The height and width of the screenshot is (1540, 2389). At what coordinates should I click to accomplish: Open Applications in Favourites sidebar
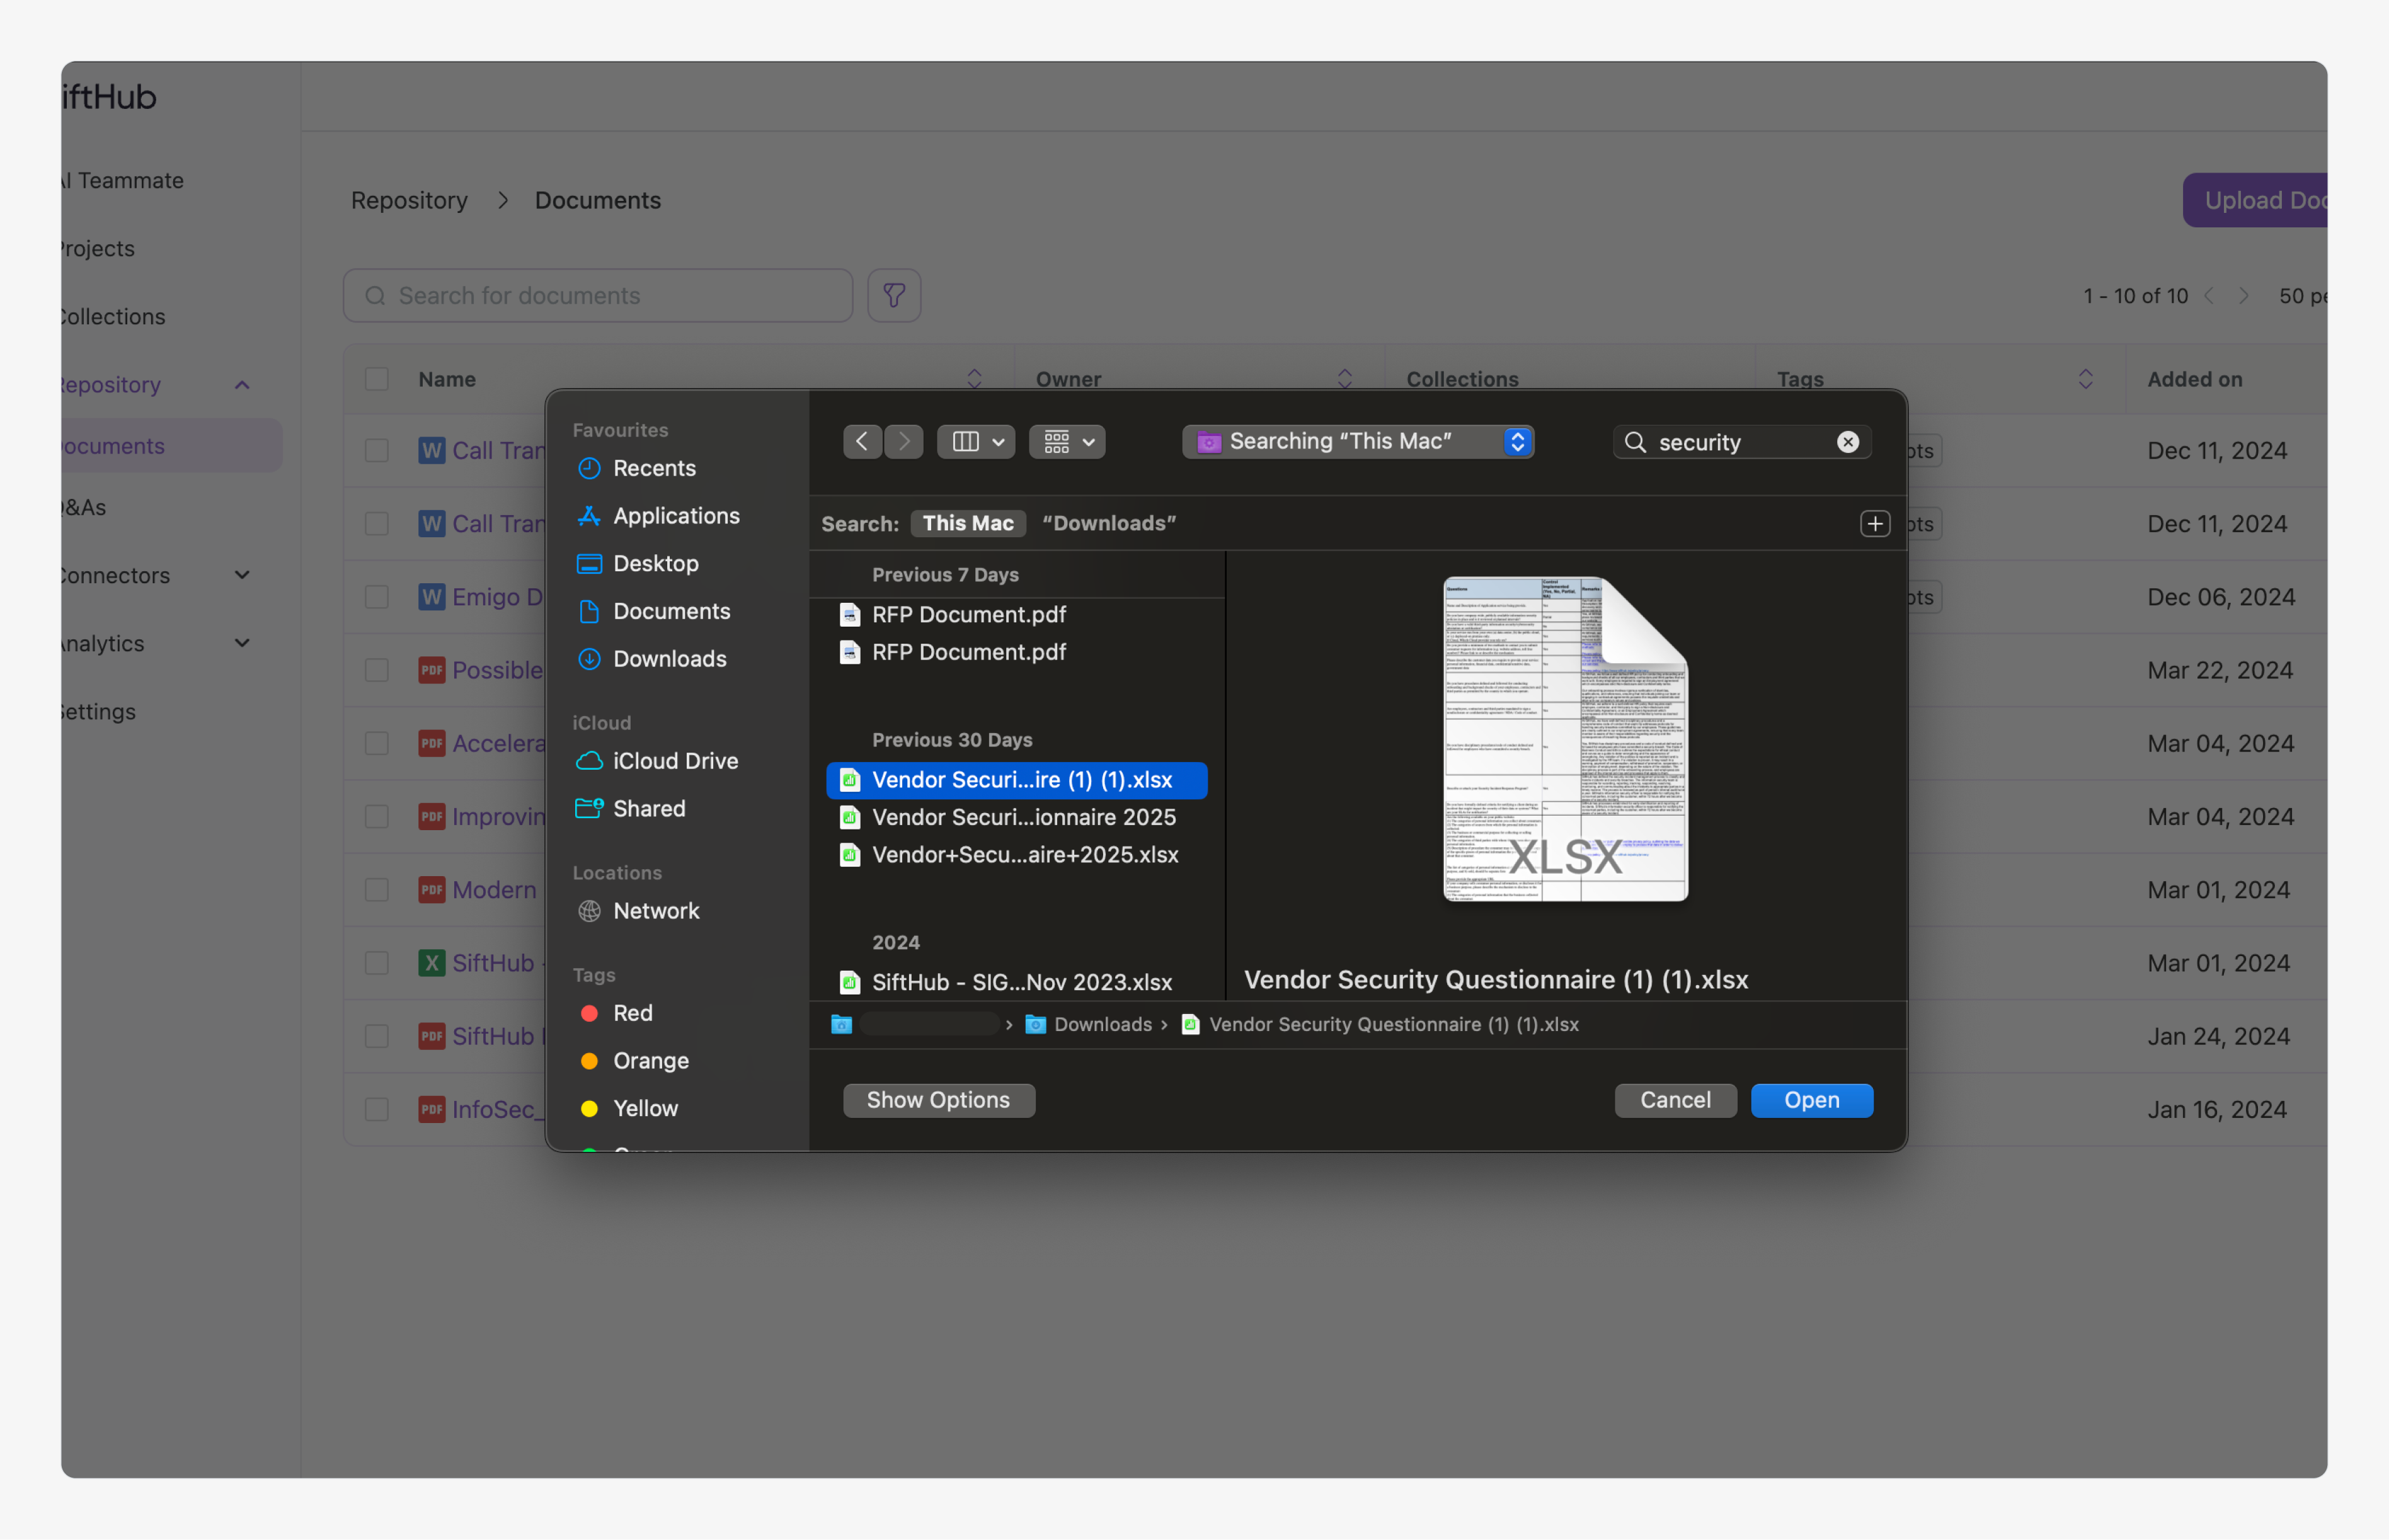676,516
